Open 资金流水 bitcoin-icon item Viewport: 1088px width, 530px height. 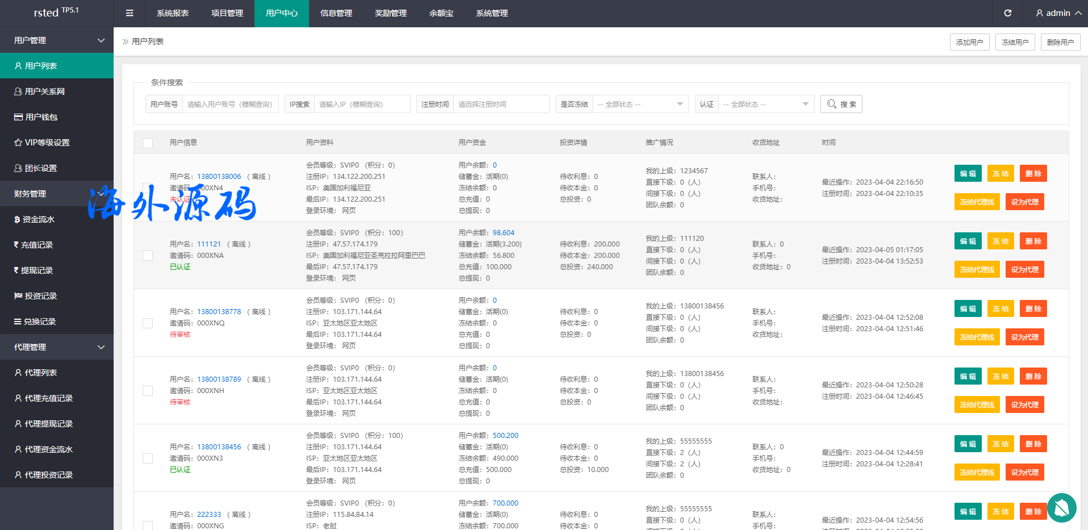[x=38, y=219]
